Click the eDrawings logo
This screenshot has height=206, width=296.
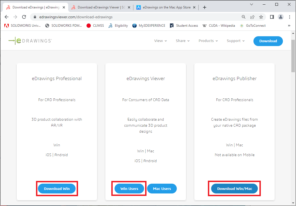(x=30, y=41)
